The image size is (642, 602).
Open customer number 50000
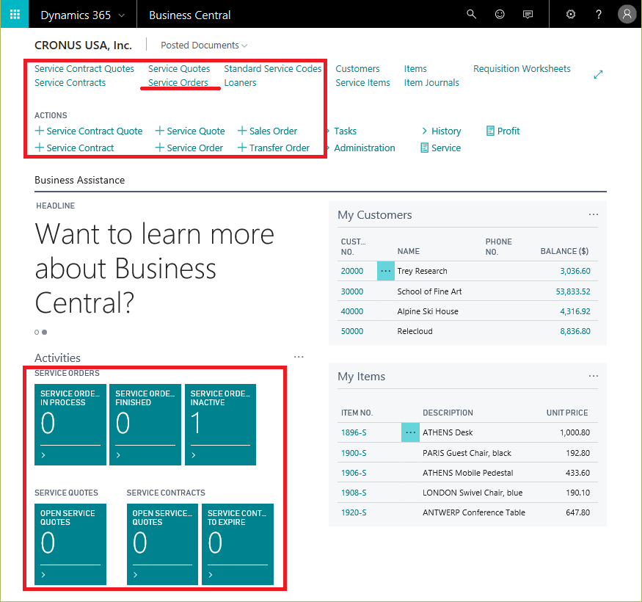pyautogui.click(x=352, y=331)
